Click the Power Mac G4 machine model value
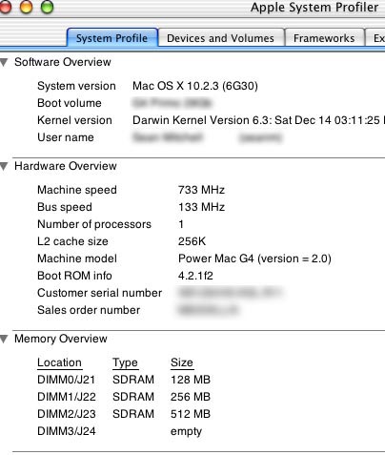The width and height of the screenshot is (385, 455). (254, 259)
